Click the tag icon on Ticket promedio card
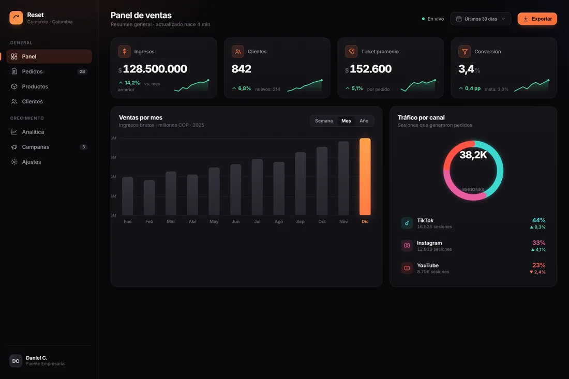The height and width of the screenshot is (379, 569). click(351, 52)
